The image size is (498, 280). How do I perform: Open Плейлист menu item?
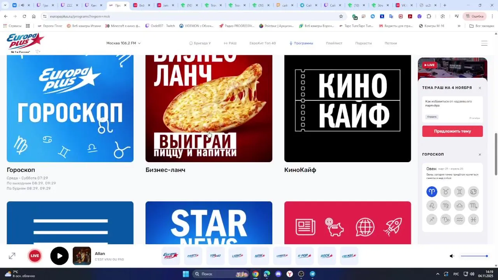click(334, 43)
